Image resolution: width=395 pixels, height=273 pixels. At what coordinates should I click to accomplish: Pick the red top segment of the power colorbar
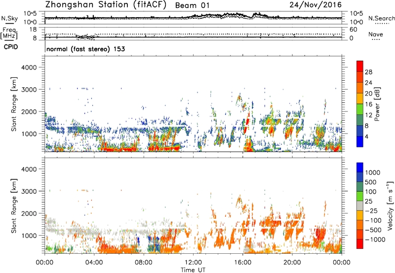pos(360,66)
